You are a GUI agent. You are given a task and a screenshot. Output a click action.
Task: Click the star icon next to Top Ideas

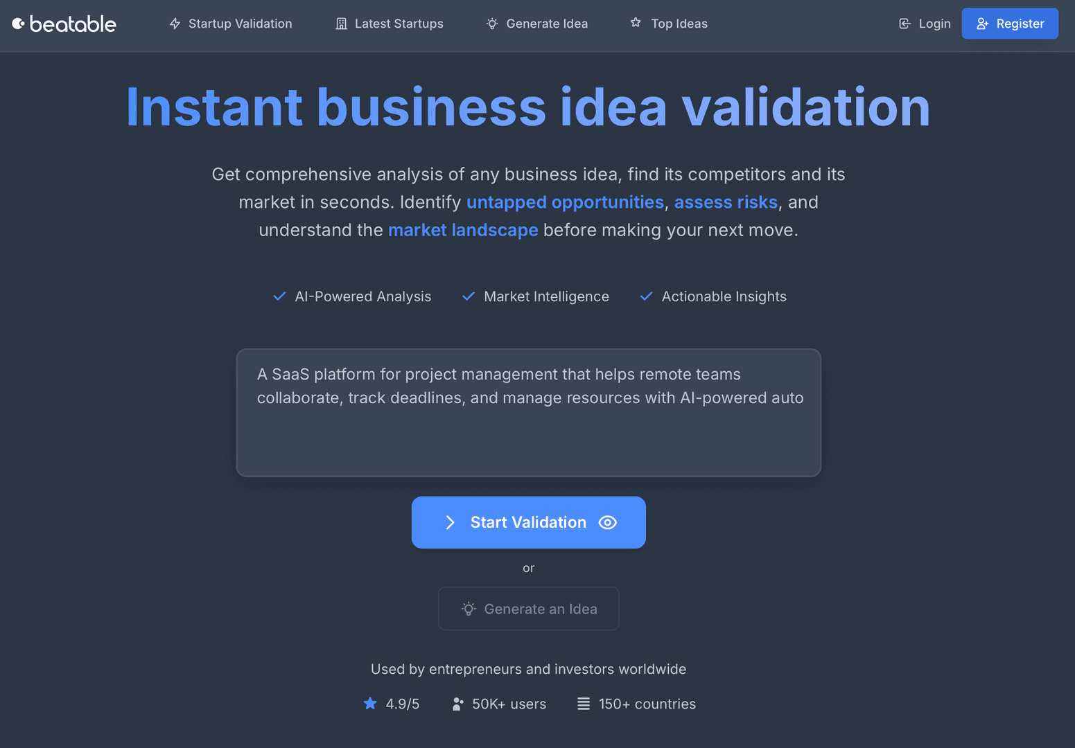point(636,23)
